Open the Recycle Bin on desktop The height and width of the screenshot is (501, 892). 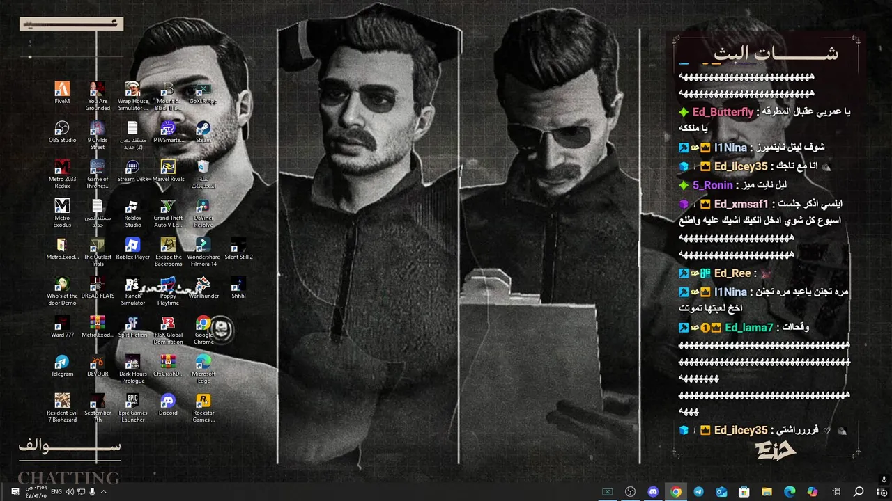click(203, 174)
